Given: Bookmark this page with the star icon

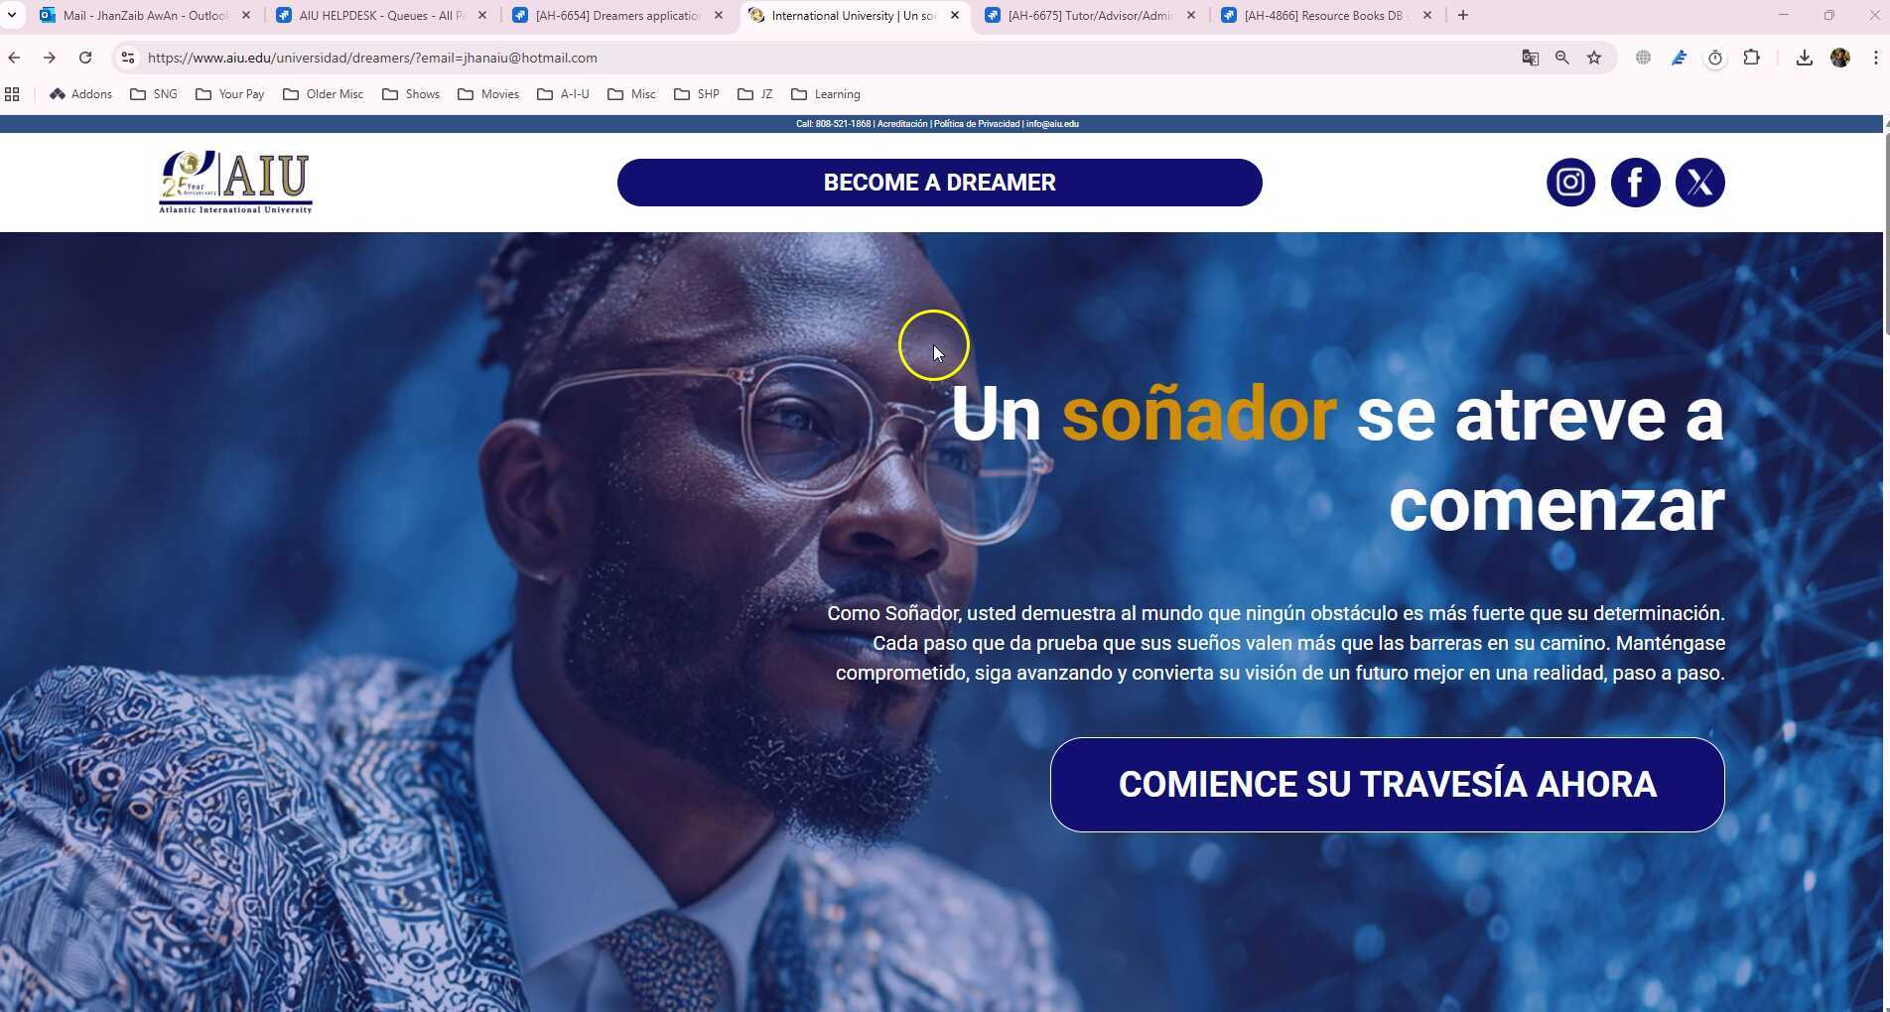Looking at the screenshot, I should (1593, 58).
